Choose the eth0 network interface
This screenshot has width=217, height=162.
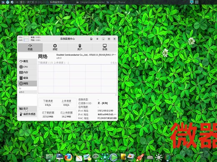28,92
